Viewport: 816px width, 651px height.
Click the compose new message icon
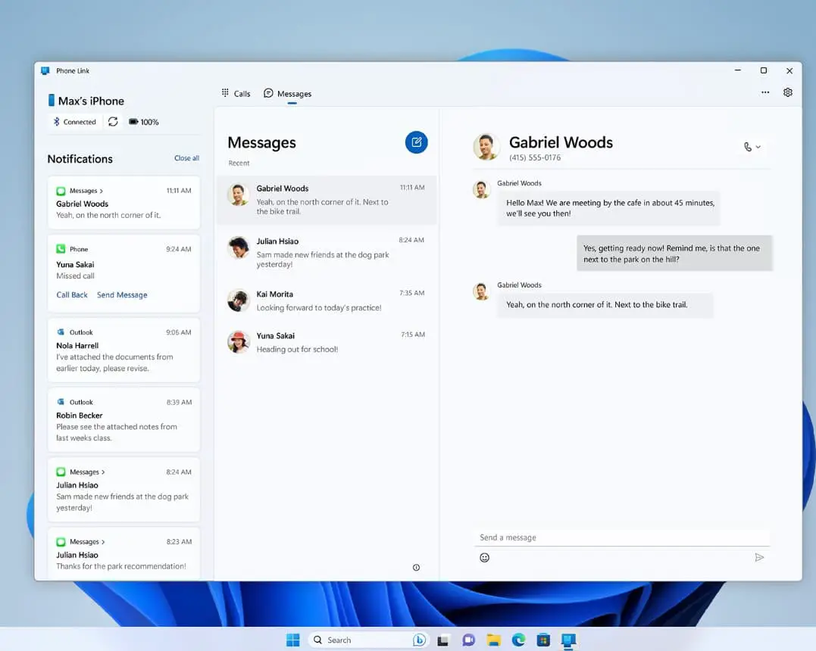[416, 142]
